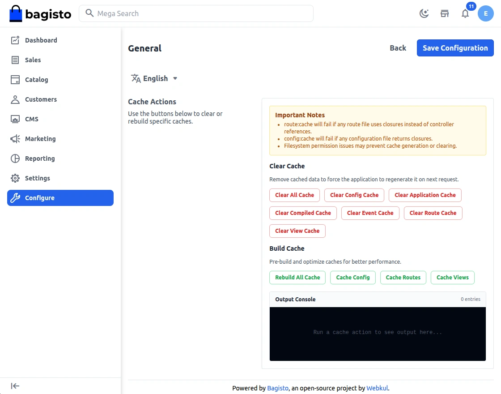501x394 pixels.
Task: Select the Dashboard icon in sidebar
Action: click(15, 40)
